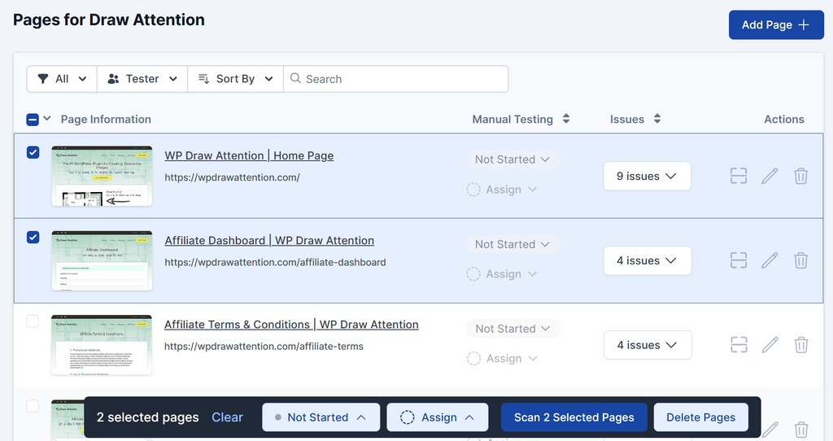Check the Affiliate Terms & Conditions row checkbox

click(x=33, y=321)
